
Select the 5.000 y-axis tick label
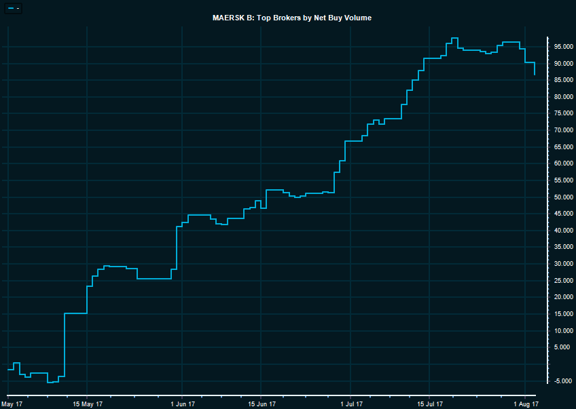pos(563,347)
